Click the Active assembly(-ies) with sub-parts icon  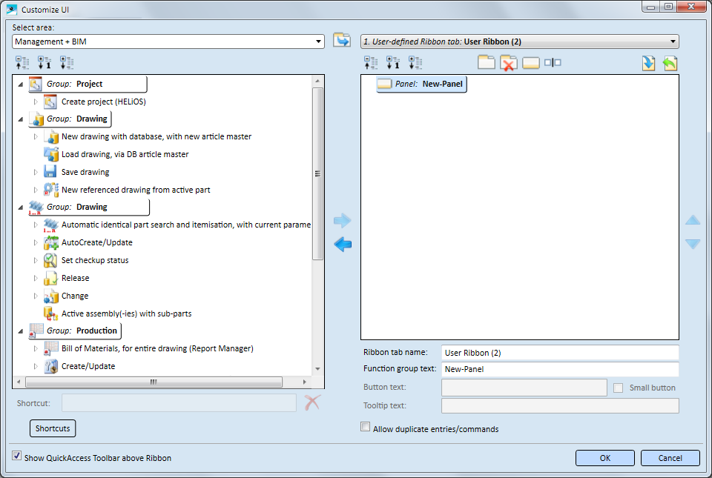click(x=51, y=313)
